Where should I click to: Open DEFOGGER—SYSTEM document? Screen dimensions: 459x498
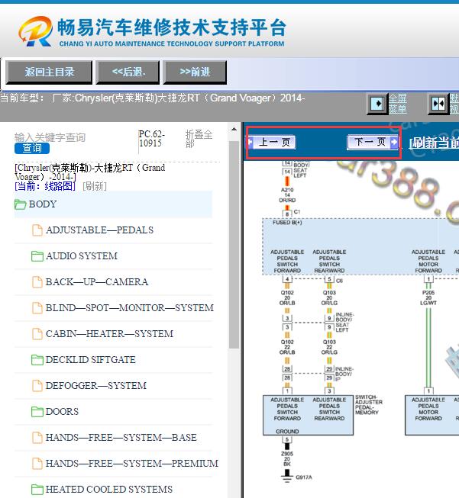pos(95,386)
